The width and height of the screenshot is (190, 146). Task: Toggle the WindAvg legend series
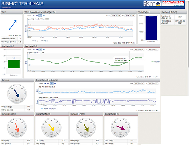coord(34,41)
